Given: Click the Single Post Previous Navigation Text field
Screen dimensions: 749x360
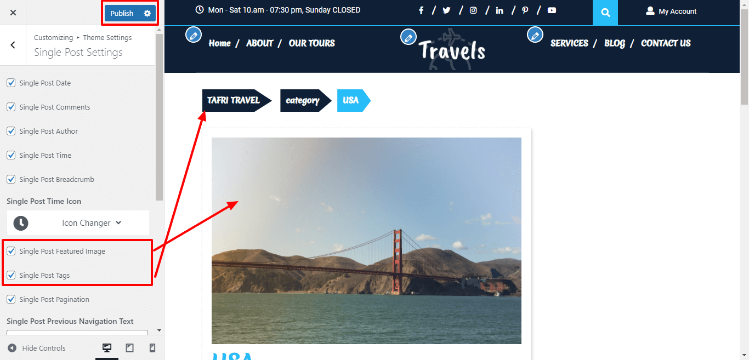Looking at the screenshot, I should [77, 332].
